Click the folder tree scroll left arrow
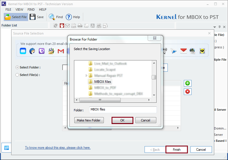Screen dimensions: 228x160 coord(77,100)
